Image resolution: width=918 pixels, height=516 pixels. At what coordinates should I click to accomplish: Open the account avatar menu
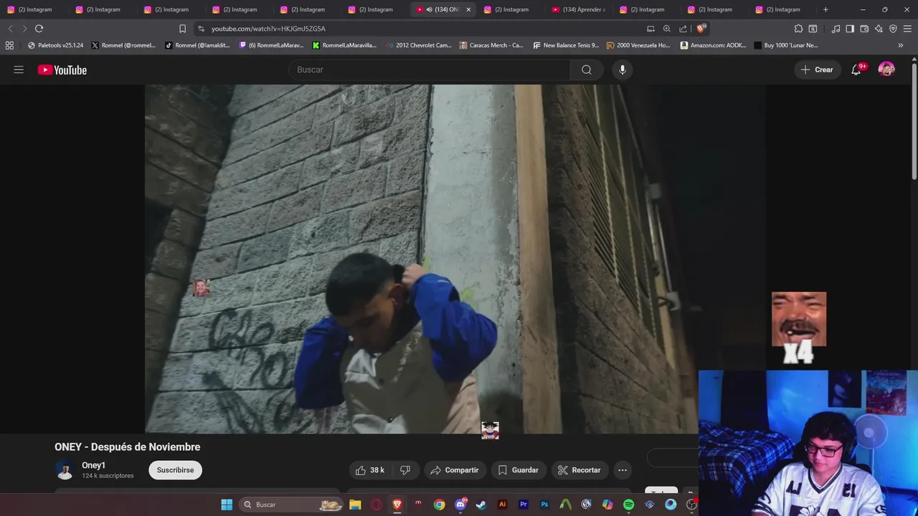pyautogui.click(x=886, y=70)
